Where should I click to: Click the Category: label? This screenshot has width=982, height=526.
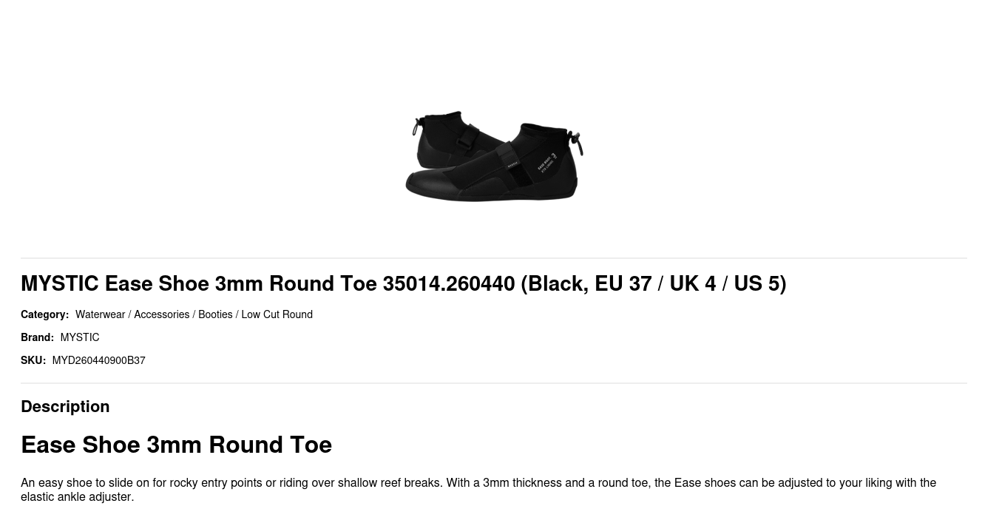click(x=44, y=314)
